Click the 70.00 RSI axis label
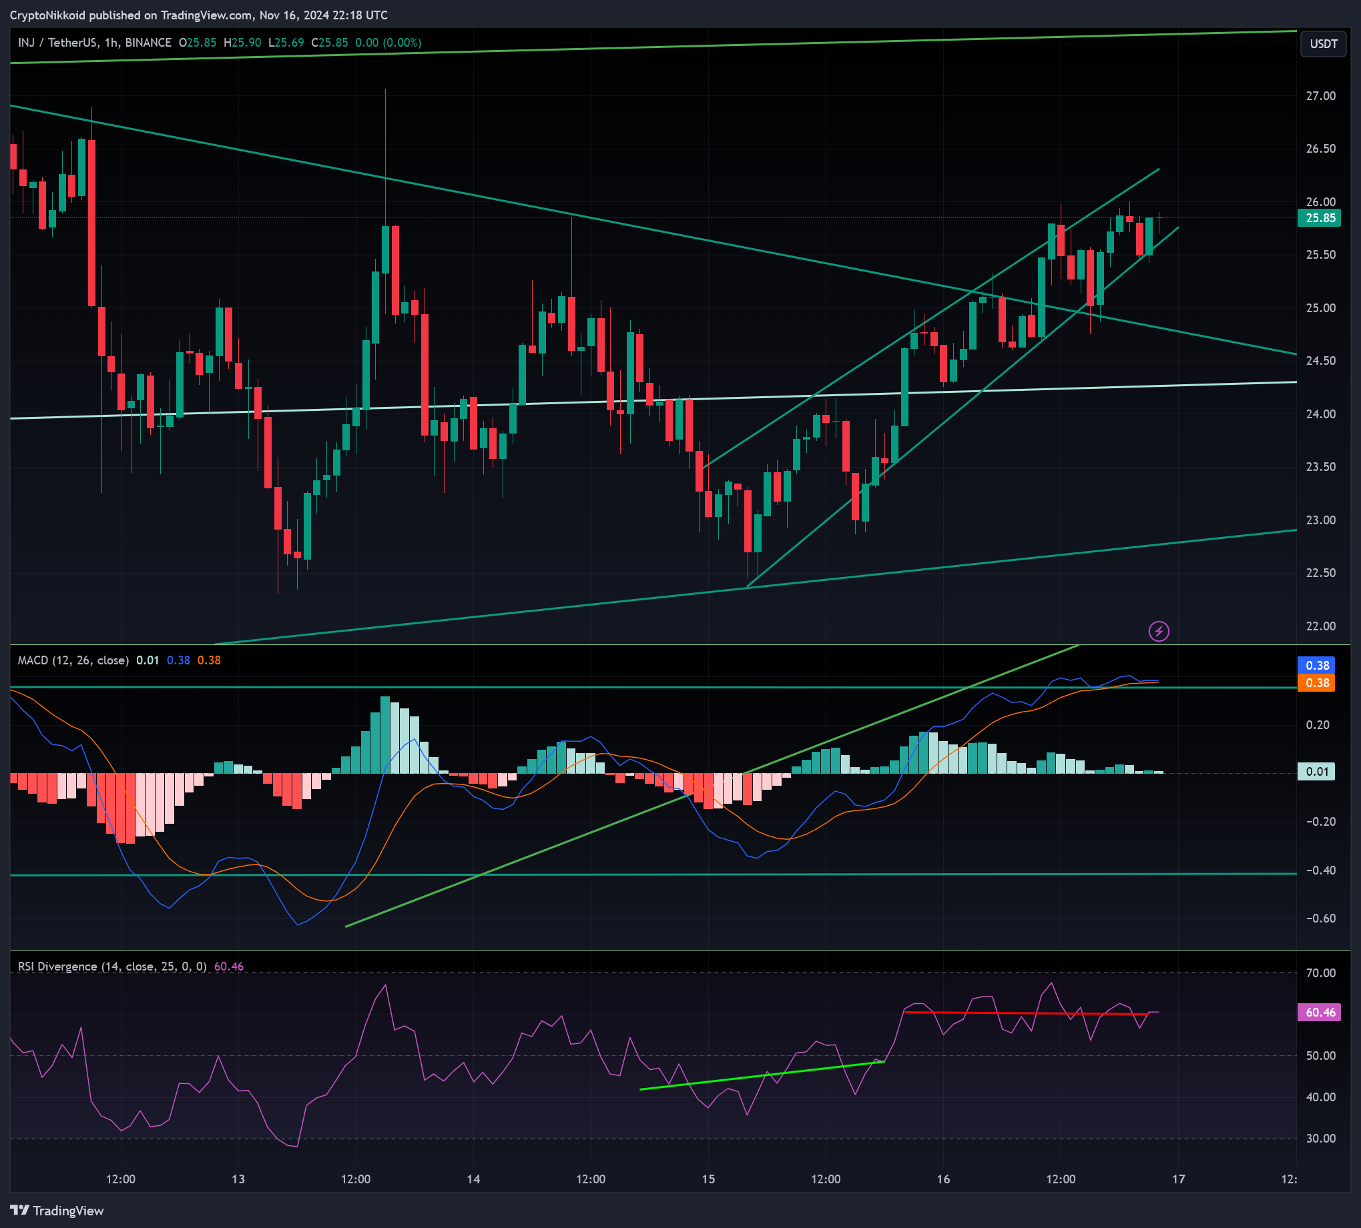This screenshot has width=1361, height=1228. point(1320,973)
